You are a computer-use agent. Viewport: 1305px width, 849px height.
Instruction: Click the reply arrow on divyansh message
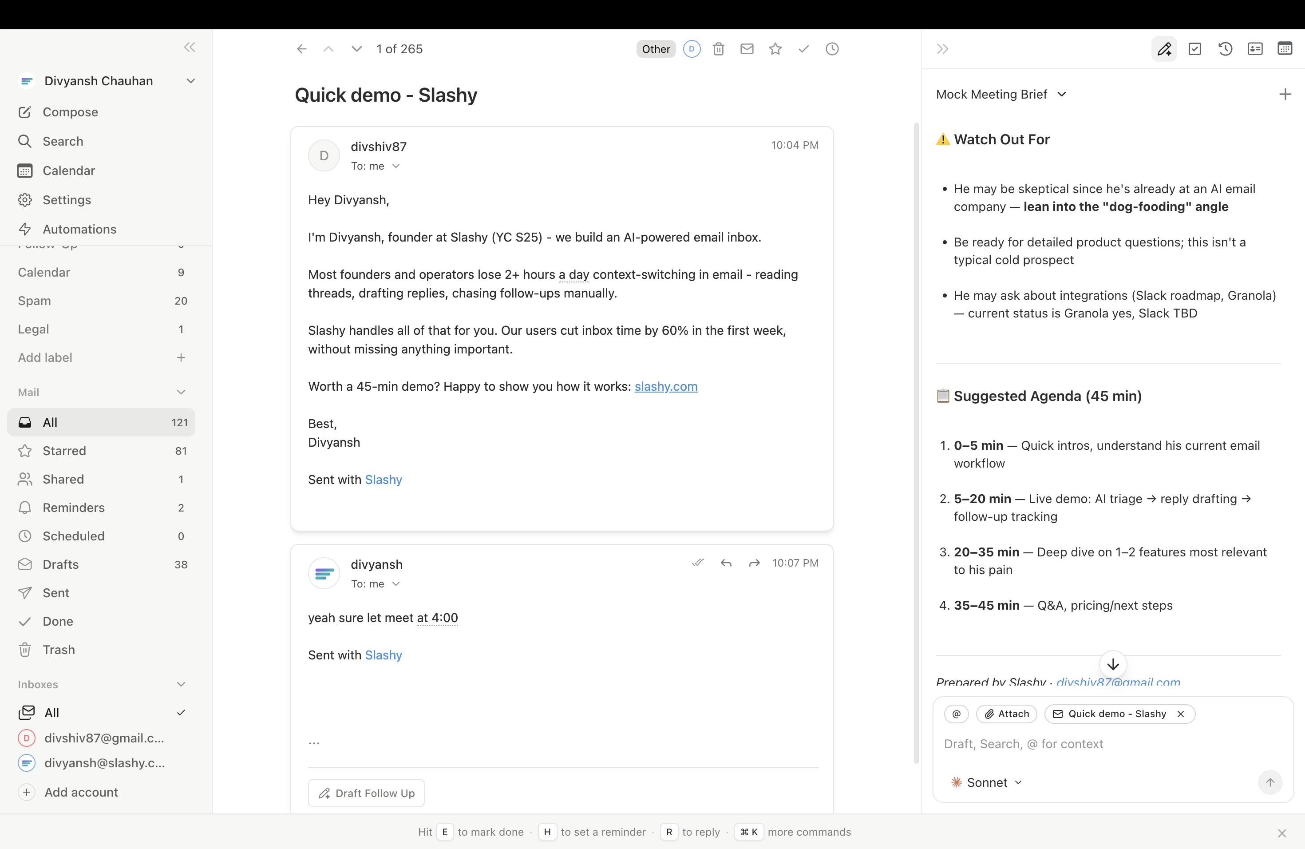pyautogui.click(x=726, y=563)
